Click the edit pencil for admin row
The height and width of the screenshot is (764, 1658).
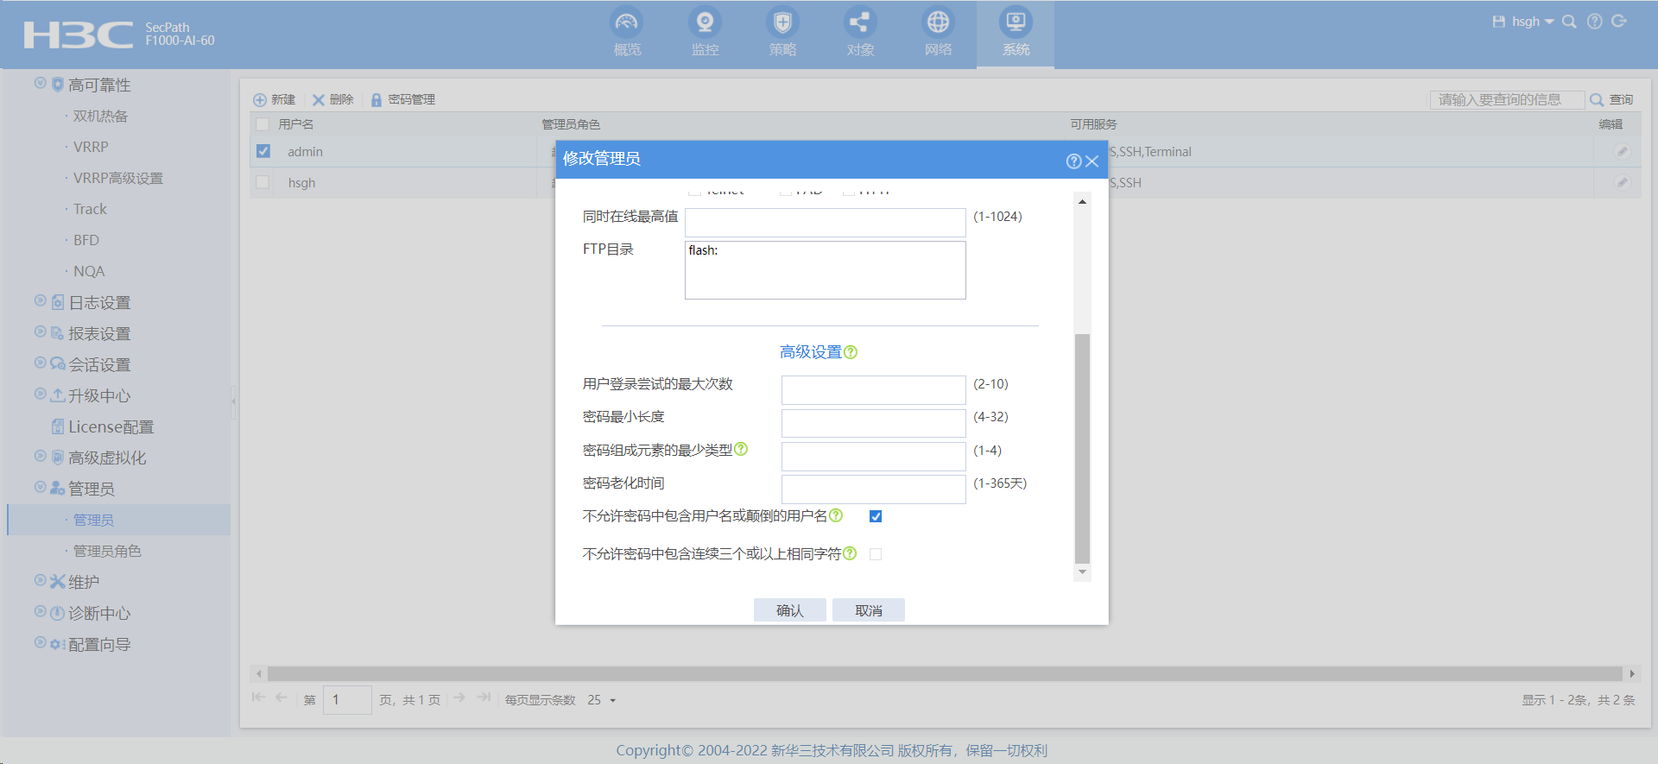1623,152
